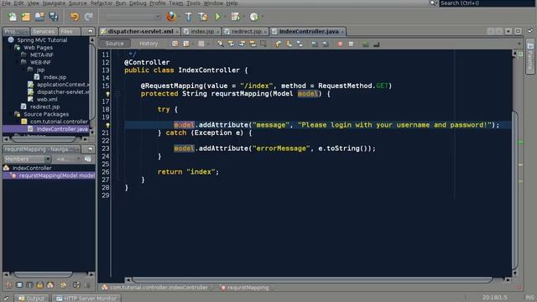Open the HTTP Server Monitor button
This screenshot has width=537, height=302.
pos(86,299)
